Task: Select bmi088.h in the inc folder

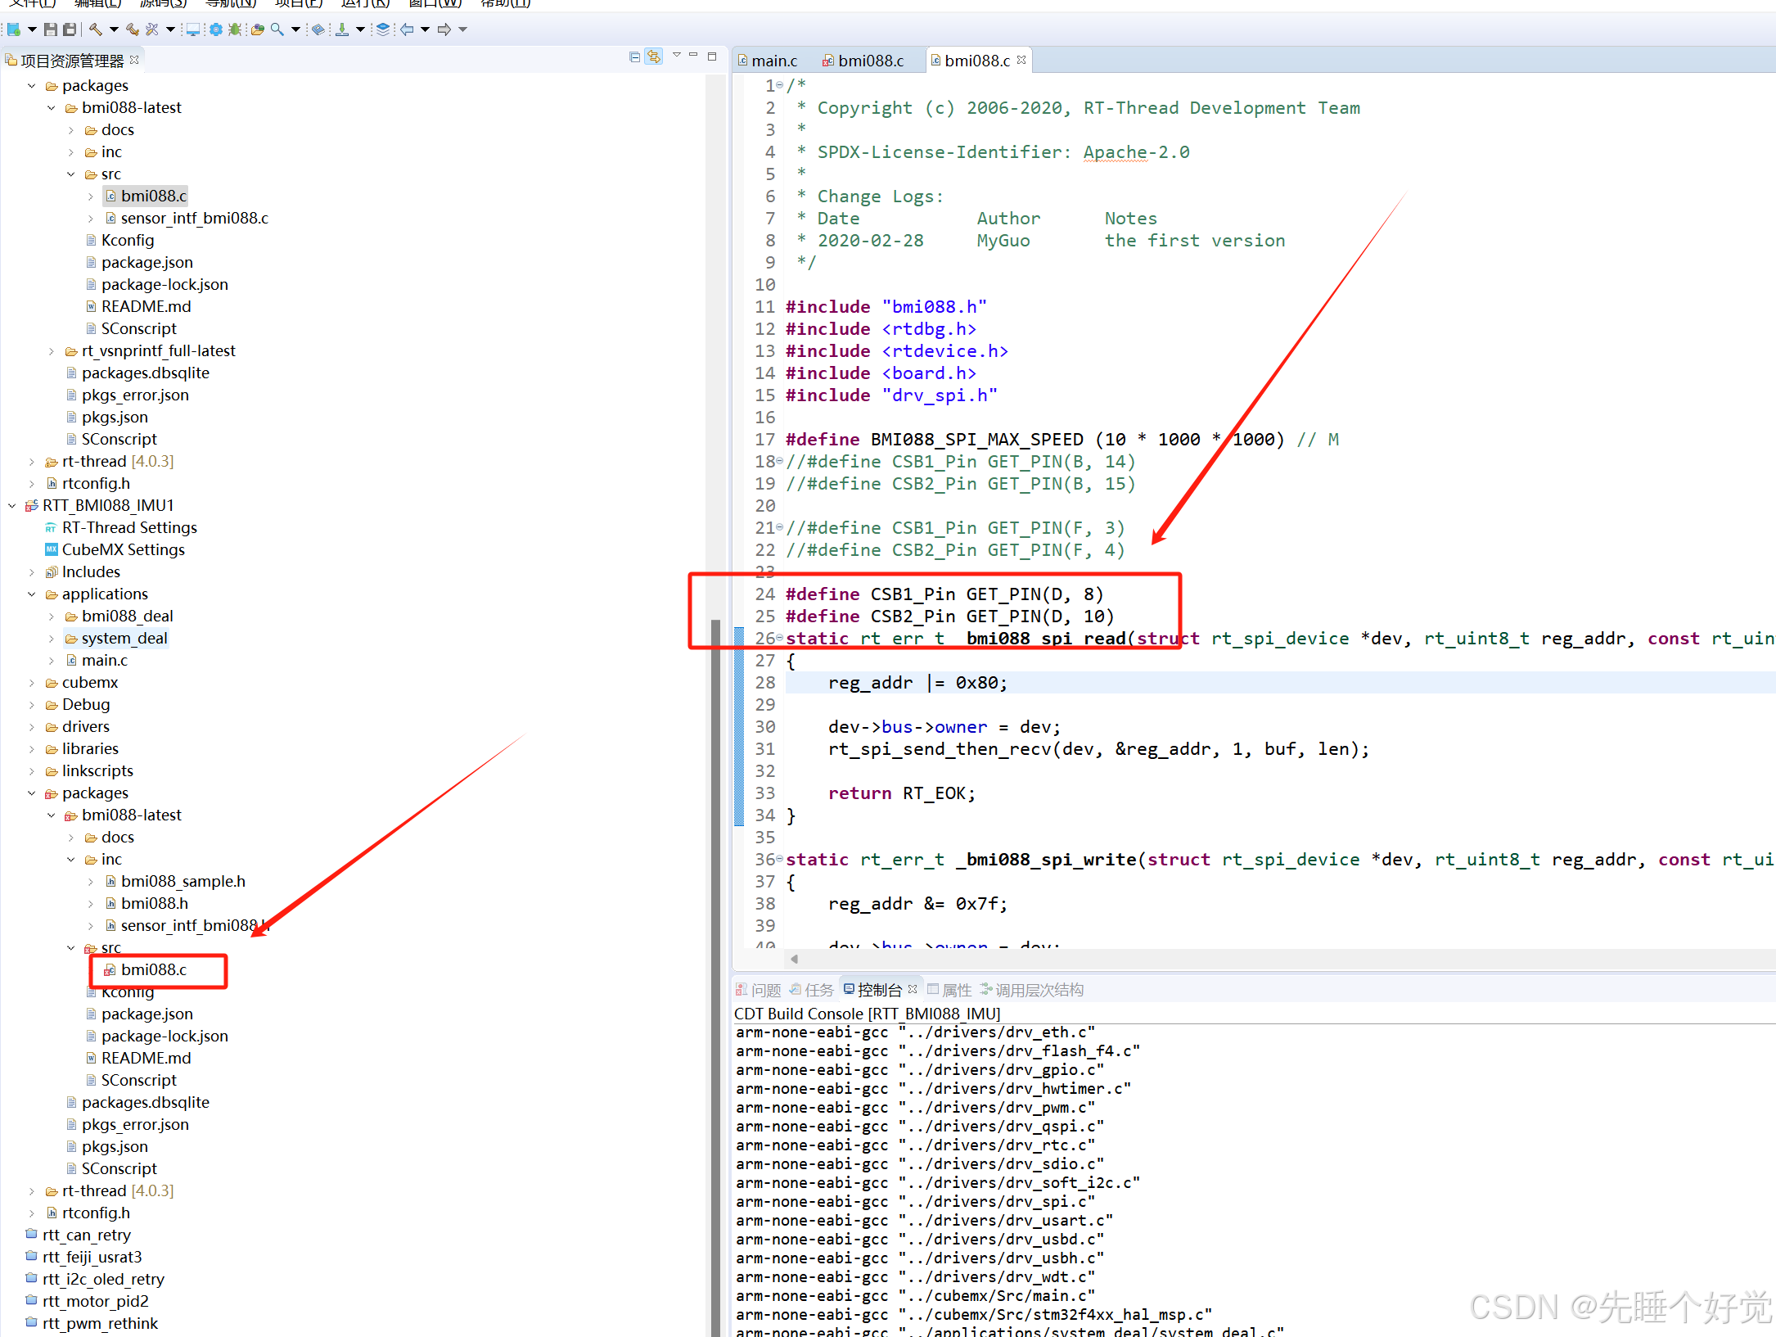Action: [154, 904]
